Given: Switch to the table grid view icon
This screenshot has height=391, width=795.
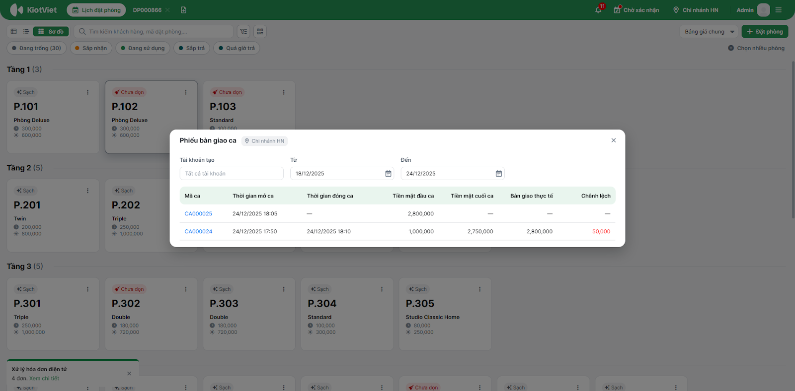Looking at the screenshot, I should pos(14,31).
